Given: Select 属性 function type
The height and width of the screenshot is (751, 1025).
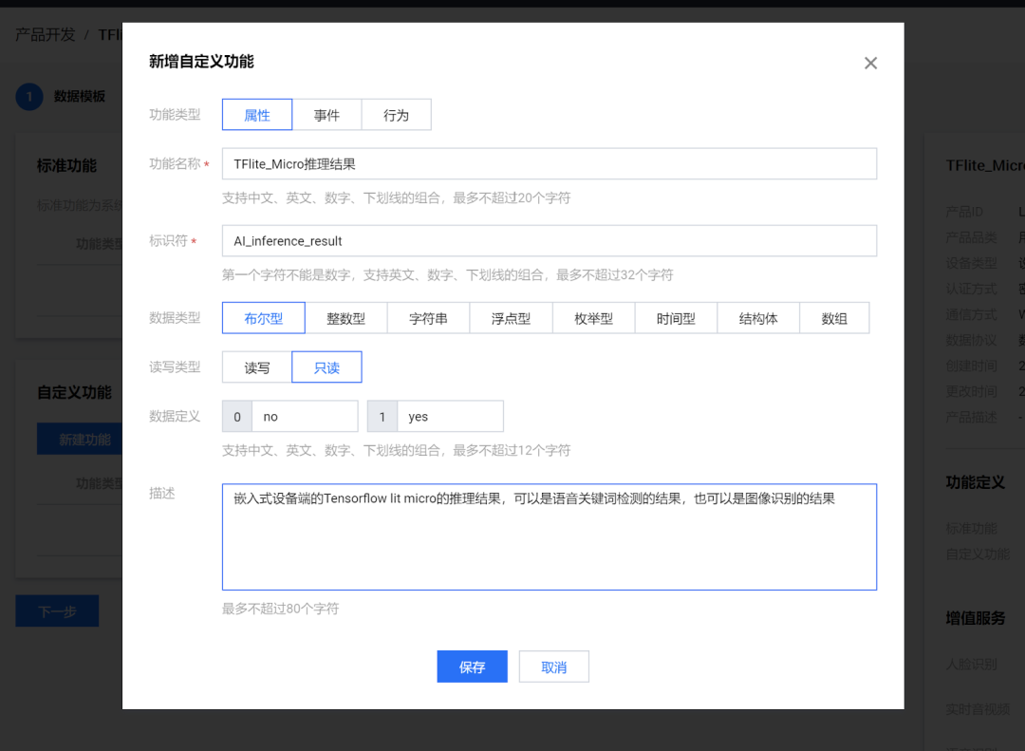Looking at the screenshot, I should (x=257, y=115).
